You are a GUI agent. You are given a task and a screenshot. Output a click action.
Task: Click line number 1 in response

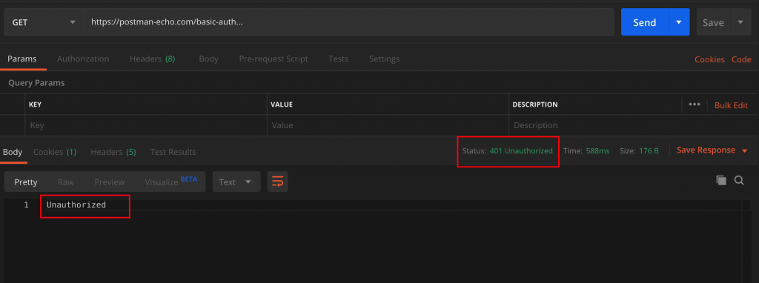(x=26, y=204)
